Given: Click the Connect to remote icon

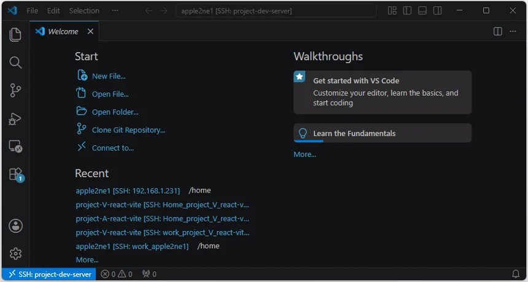Looking at the screenshot, I should point(82,147).
